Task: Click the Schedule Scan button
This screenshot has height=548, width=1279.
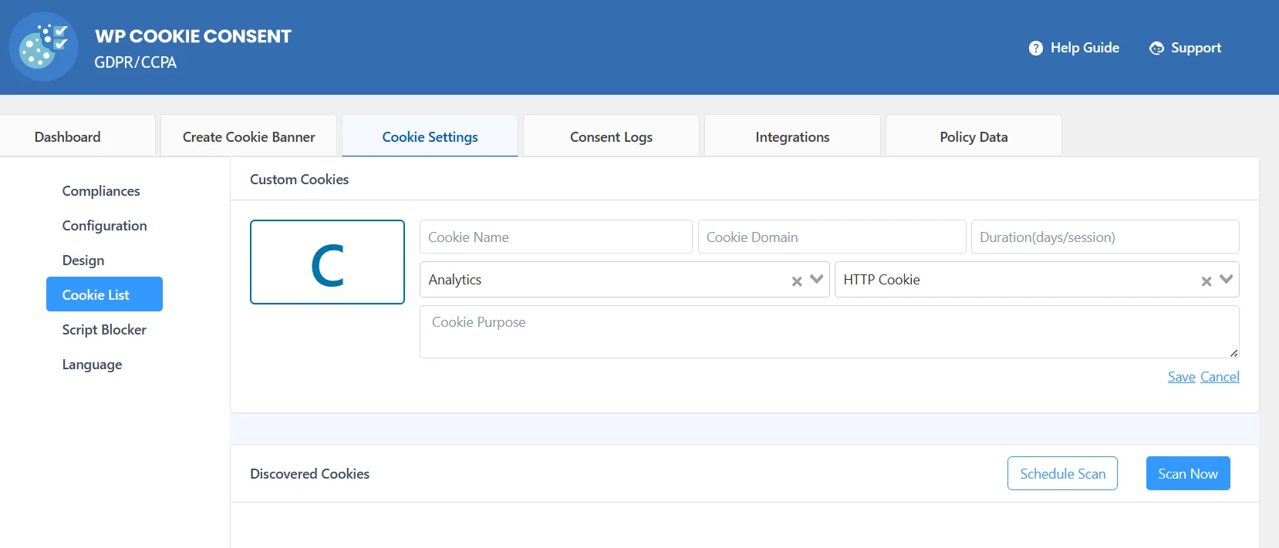Action: click(x=1062, y=473)
